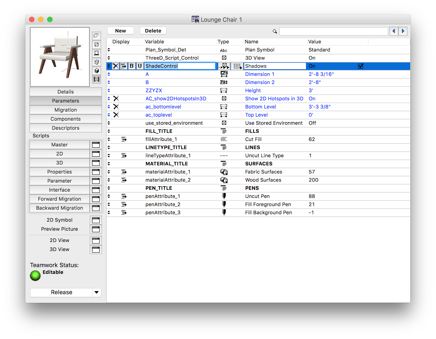Image resolution: width=436 pixels, height=339 pixels.
Task: Click the reorder arrows for ZZYZX row
Action: point(109,90)
